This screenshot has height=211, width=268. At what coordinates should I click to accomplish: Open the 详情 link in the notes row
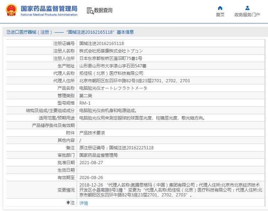(83, 203)
